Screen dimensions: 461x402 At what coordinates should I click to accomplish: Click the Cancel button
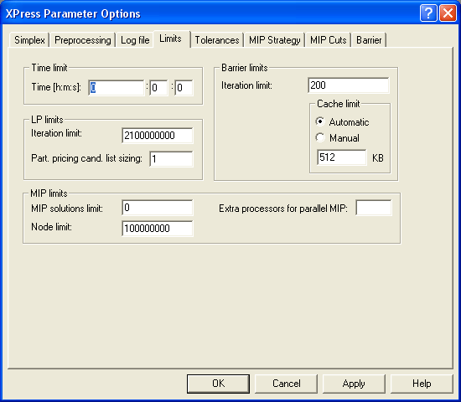coord(286,384)
